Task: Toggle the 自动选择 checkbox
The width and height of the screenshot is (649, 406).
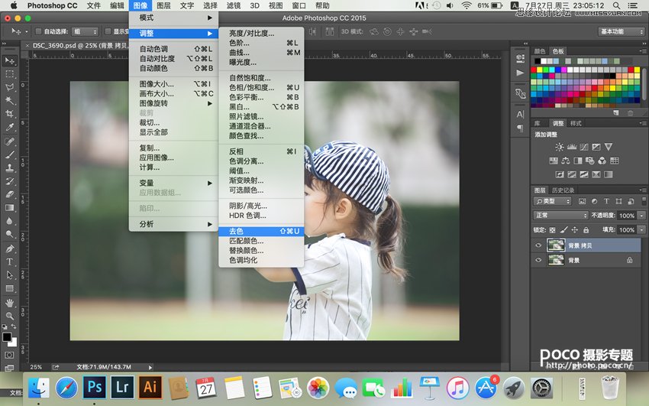Action: point(38,31)
